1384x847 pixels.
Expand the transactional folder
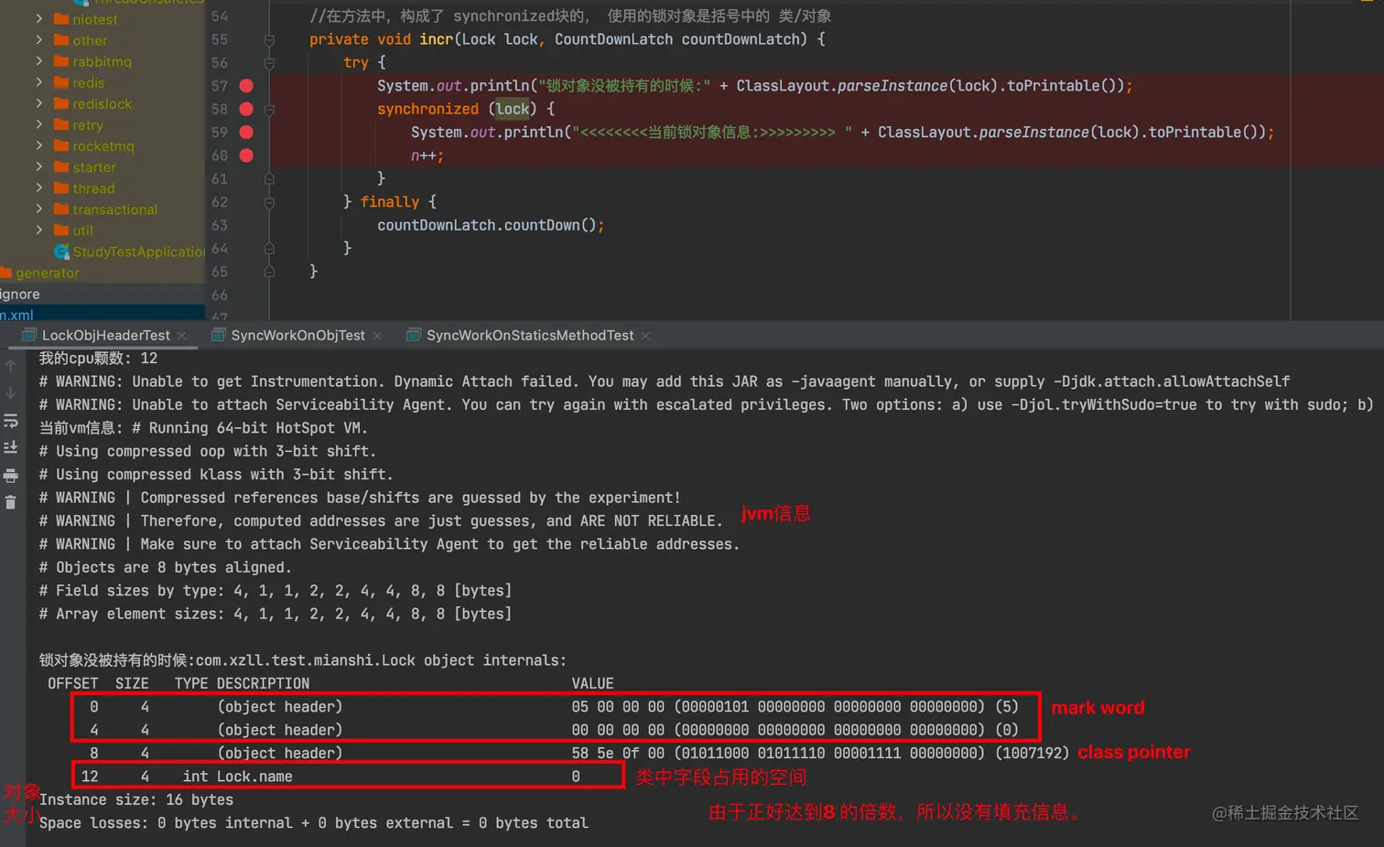[38, 209]
